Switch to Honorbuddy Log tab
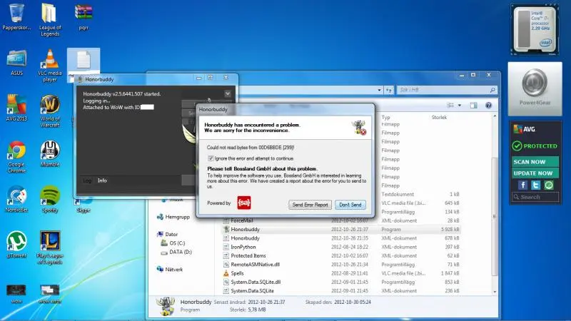 pyautogui.click(x=87, y=180)
